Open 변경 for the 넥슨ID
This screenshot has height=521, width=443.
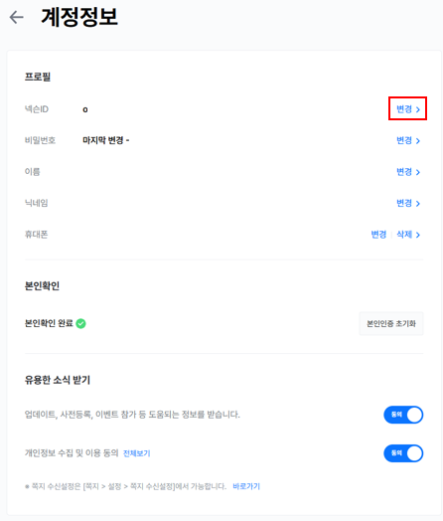pyautogui.click(x=404, y=109)
